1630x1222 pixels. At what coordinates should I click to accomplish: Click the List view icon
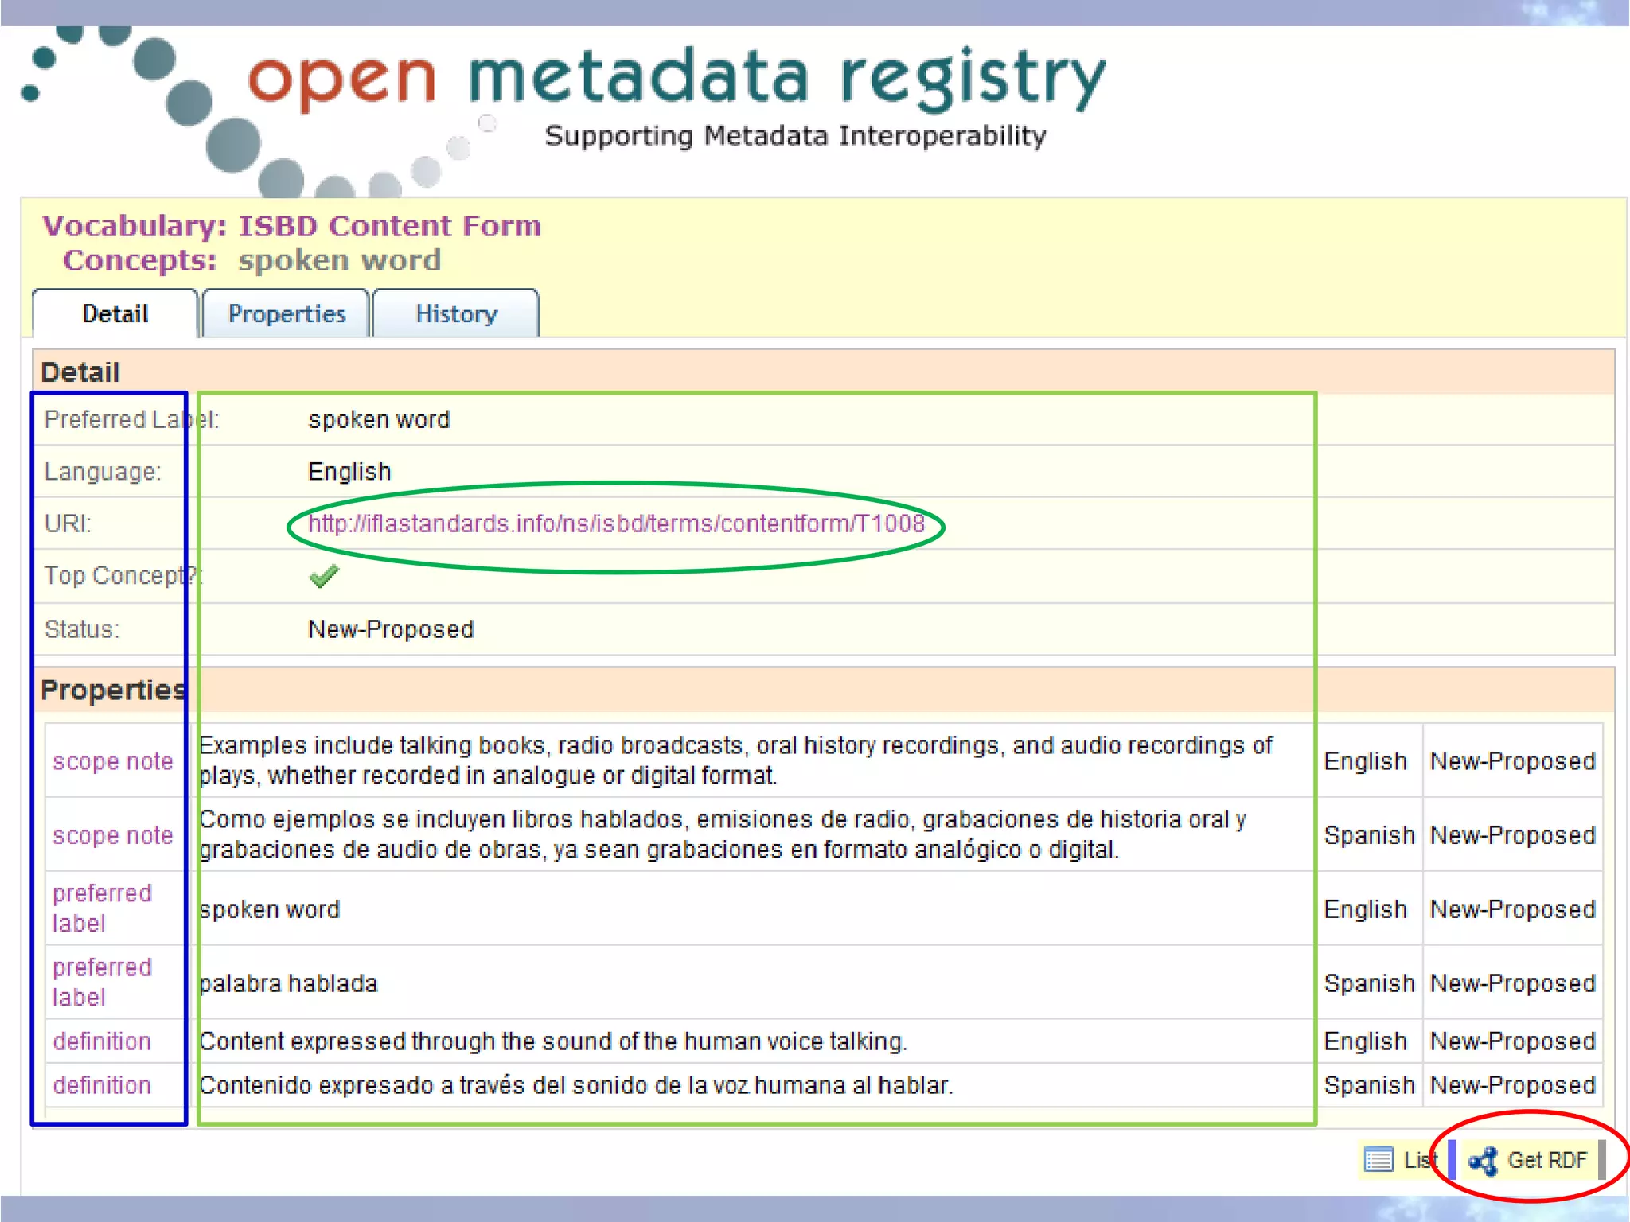[1378, 1160]
